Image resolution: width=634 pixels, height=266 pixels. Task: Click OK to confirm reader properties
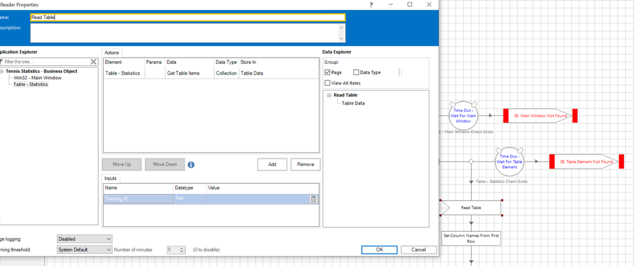coord(379,250)
